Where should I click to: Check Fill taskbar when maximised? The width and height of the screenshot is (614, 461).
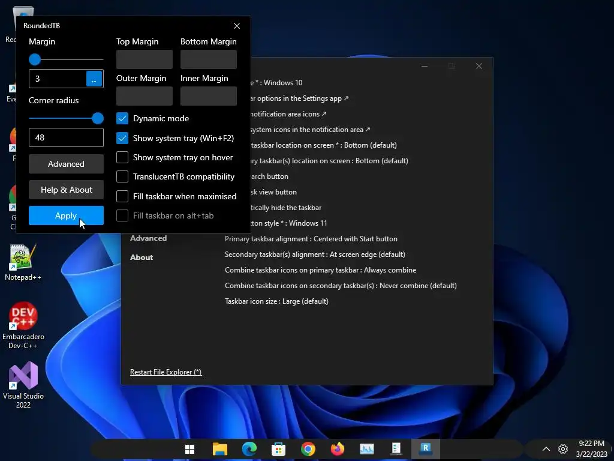coord(122,196)
